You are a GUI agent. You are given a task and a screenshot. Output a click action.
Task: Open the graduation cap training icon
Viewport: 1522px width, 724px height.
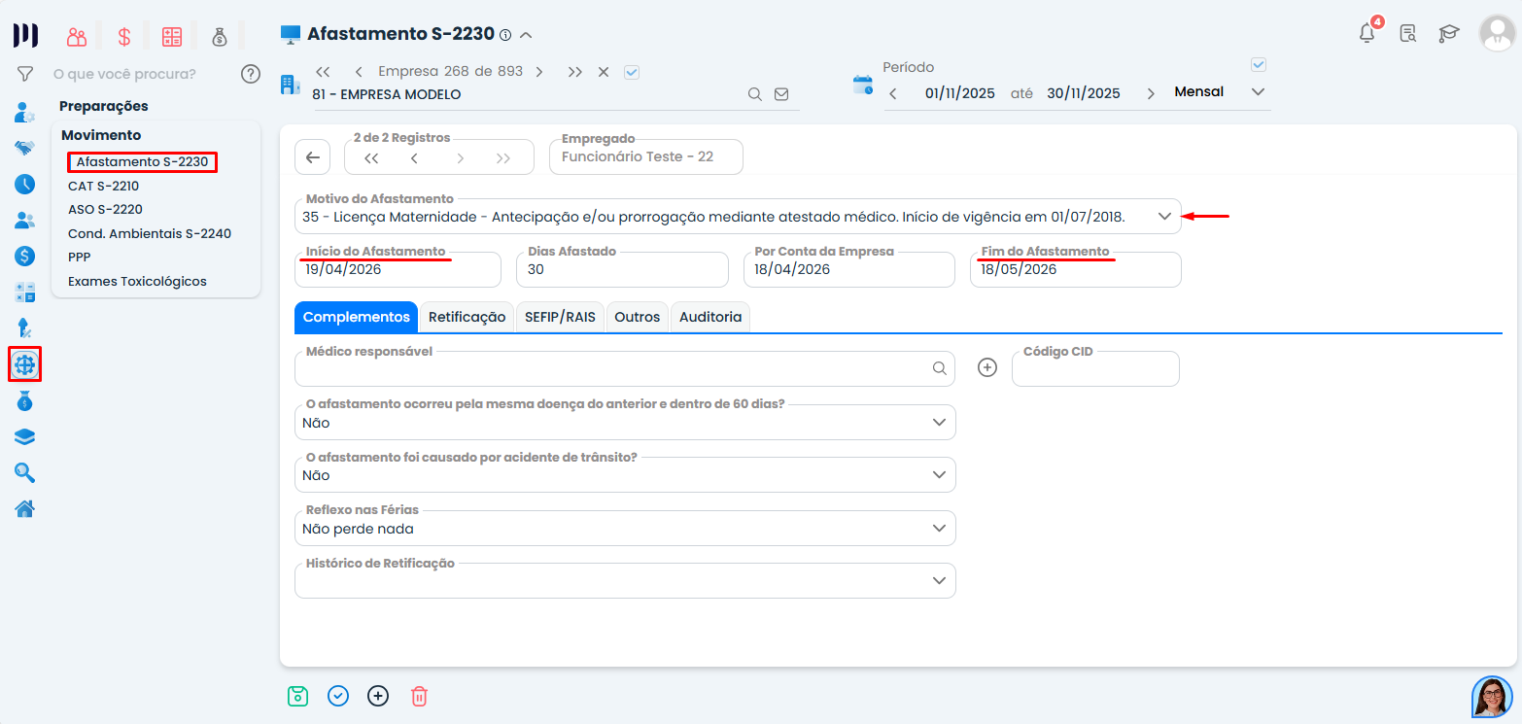click(1449, 33)
